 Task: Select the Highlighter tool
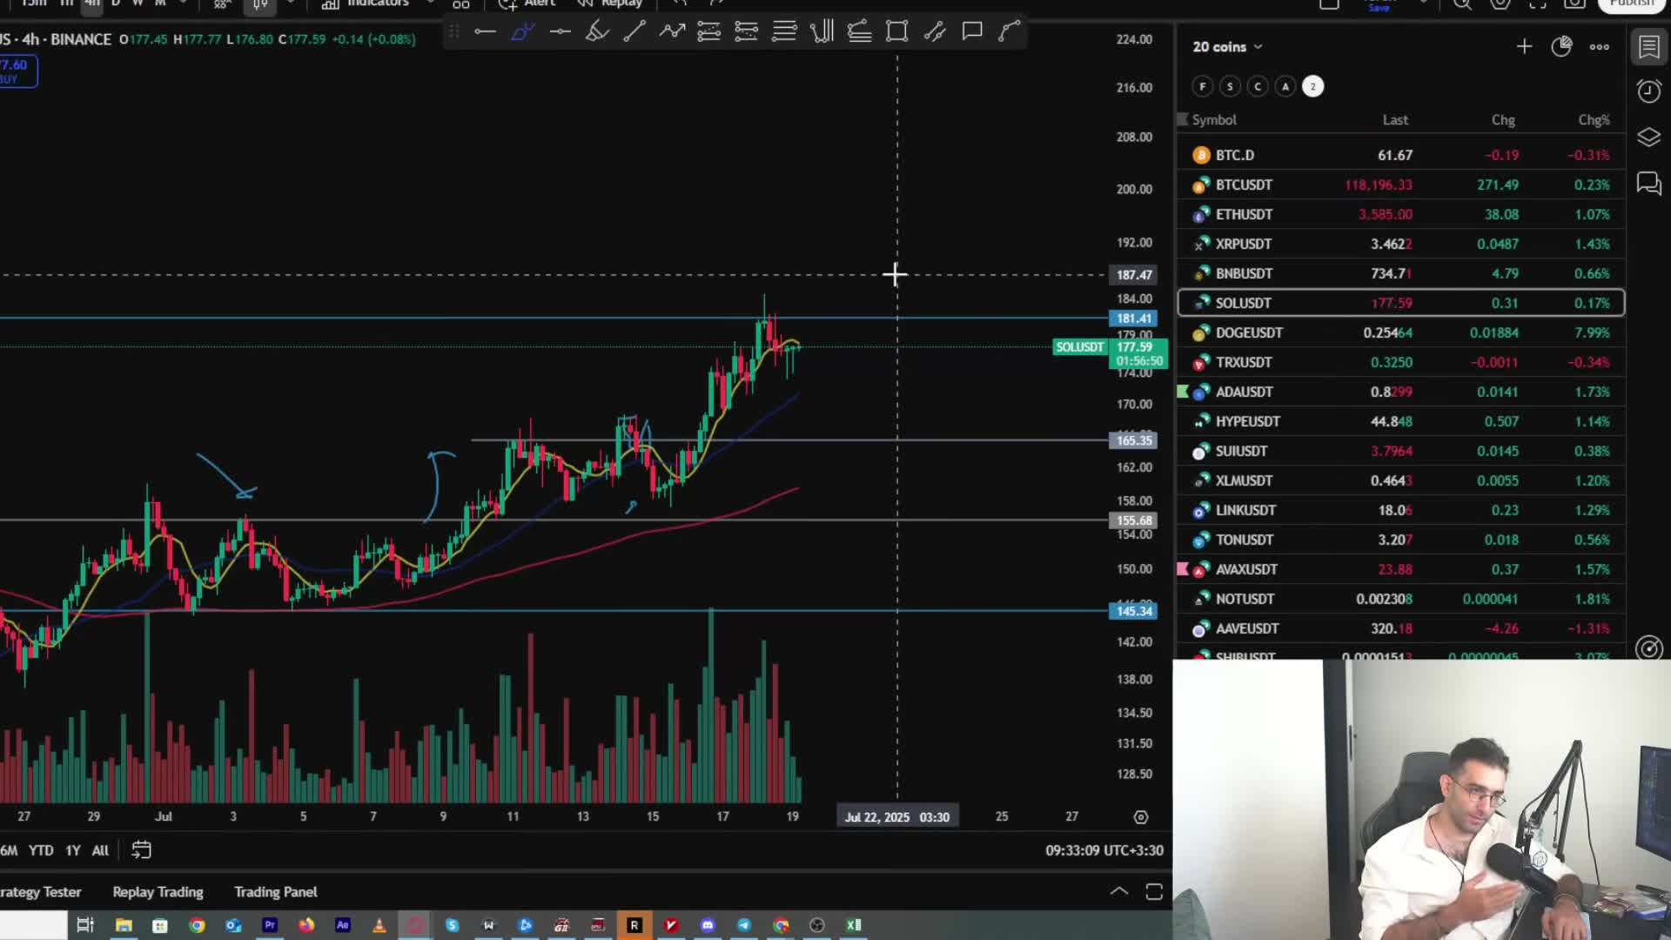[x=597, y=32]
